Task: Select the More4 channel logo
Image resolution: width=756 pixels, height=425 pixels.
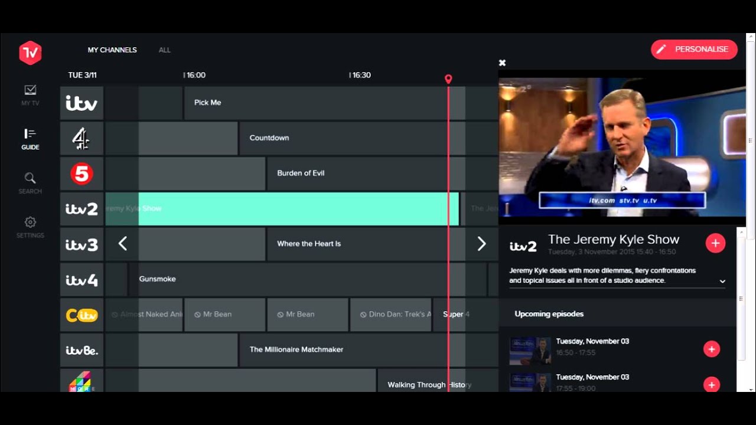Action: click(x=82, y=381)
